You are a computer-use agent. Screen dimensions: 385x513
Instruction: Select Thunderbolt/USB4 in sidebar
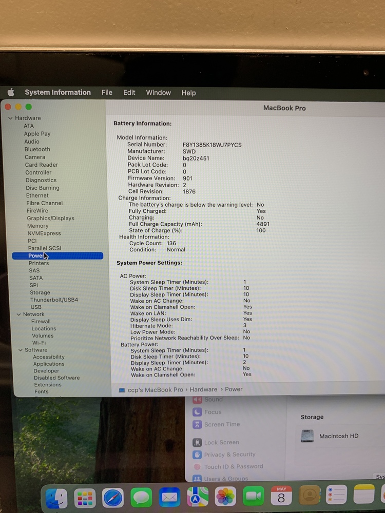pyautogui.click(x=54, y=300)
